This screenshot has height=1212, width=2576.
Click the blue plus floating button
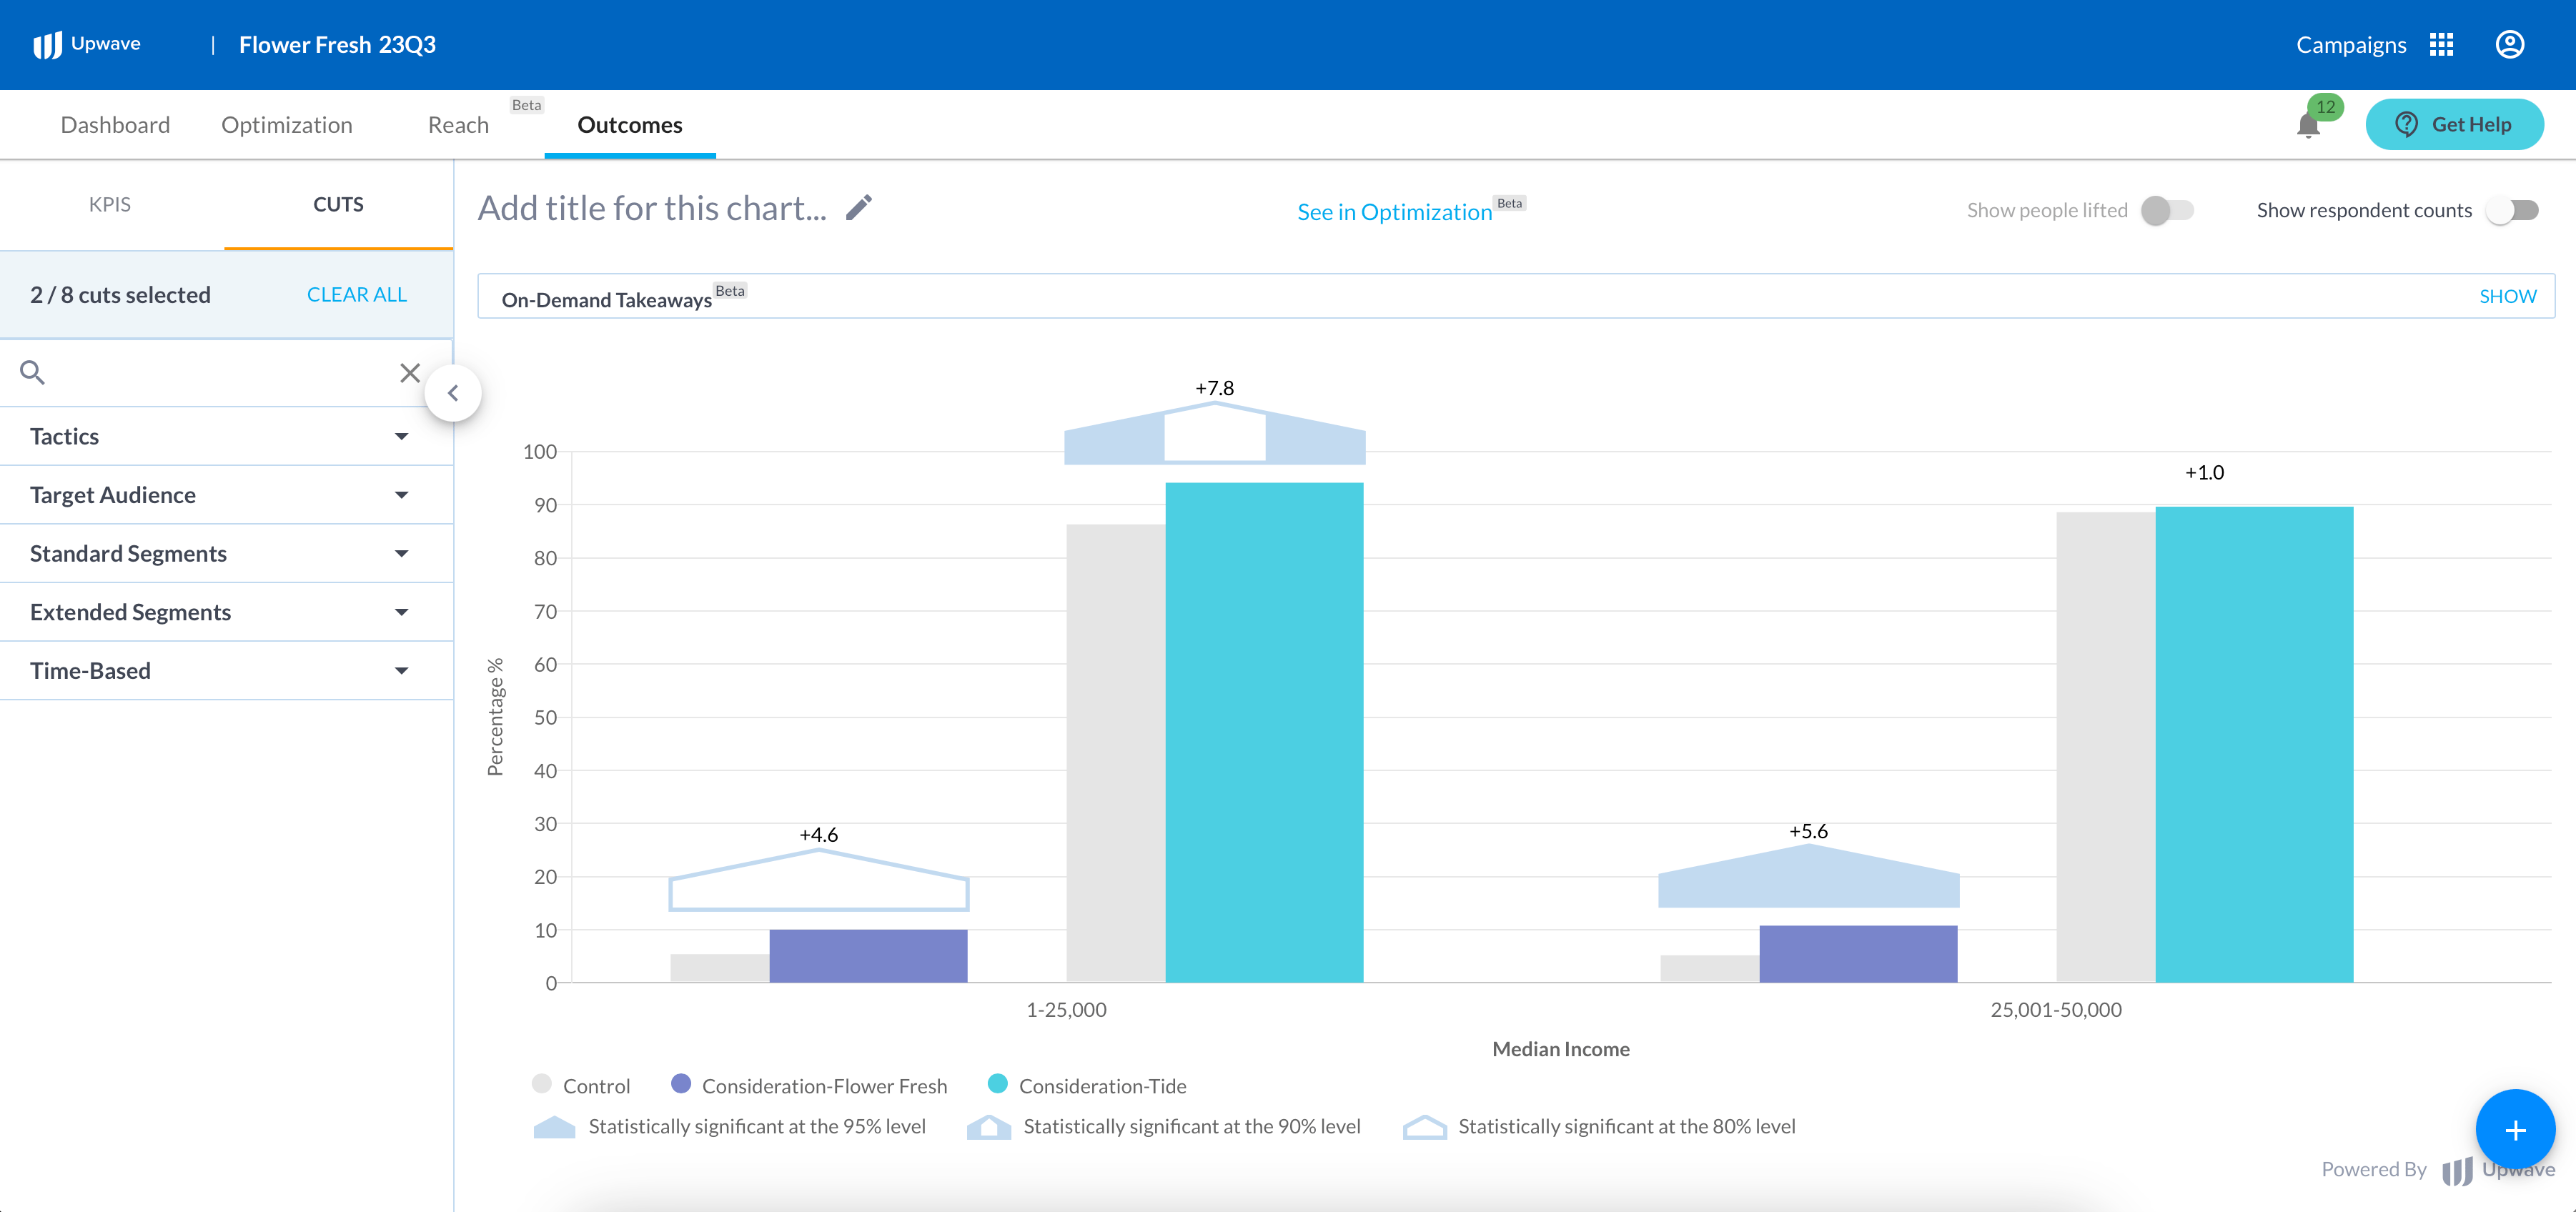2515,1130
